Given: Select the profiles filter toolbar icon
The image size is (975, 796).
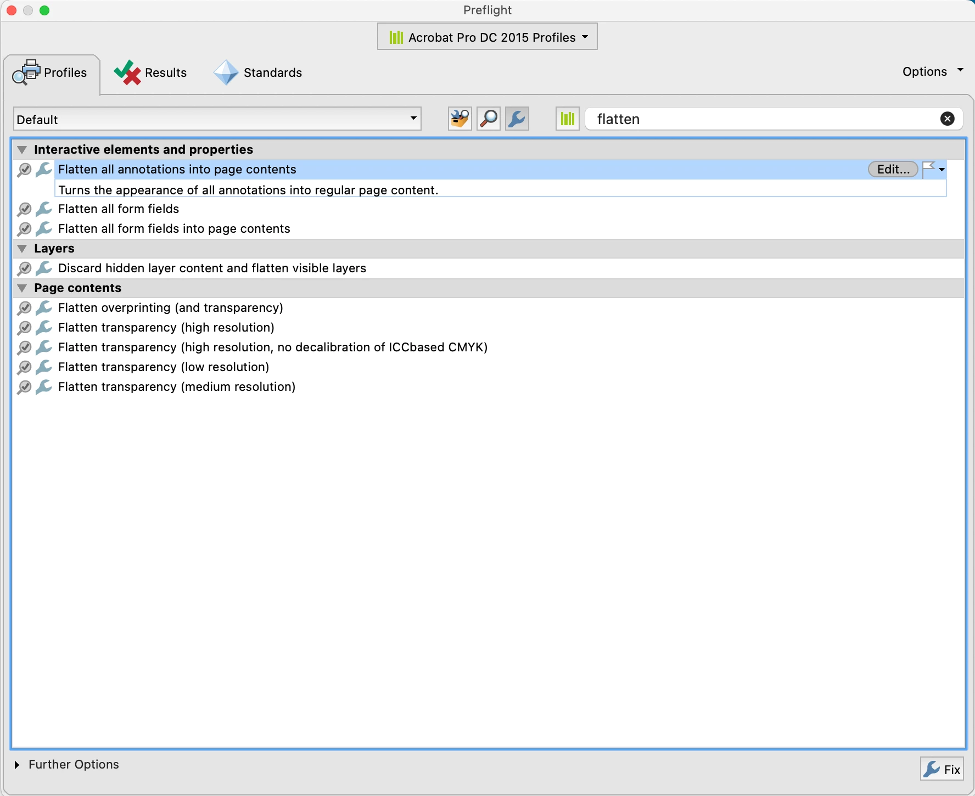Looking at the screenshot, I should pos(460,119).
